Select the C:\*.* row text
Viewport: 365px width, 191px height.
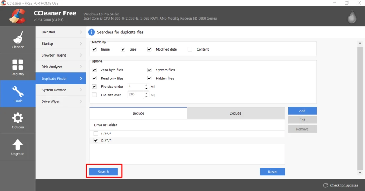[x=106, y=134]
